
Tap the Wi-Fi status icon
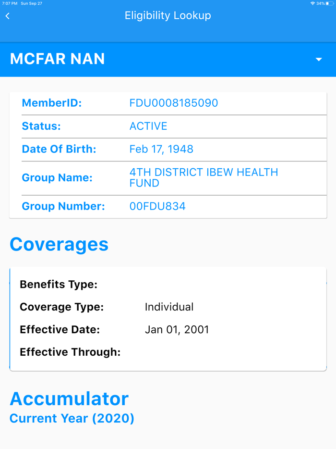coord(312,3)
